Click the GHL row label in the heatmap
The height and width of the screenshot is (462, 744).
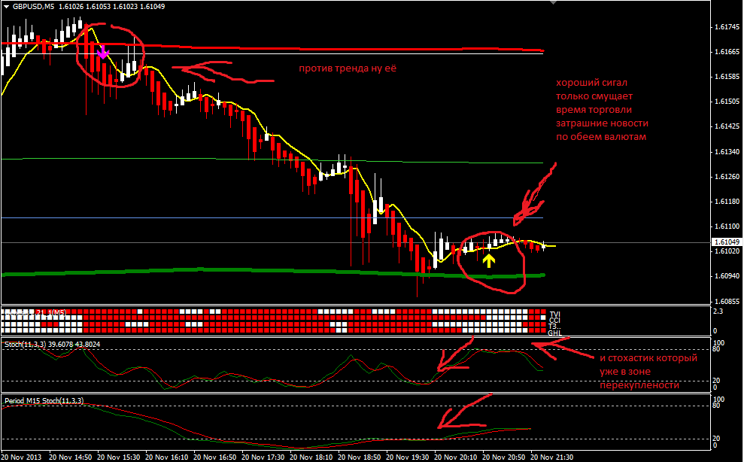[554, 333]
